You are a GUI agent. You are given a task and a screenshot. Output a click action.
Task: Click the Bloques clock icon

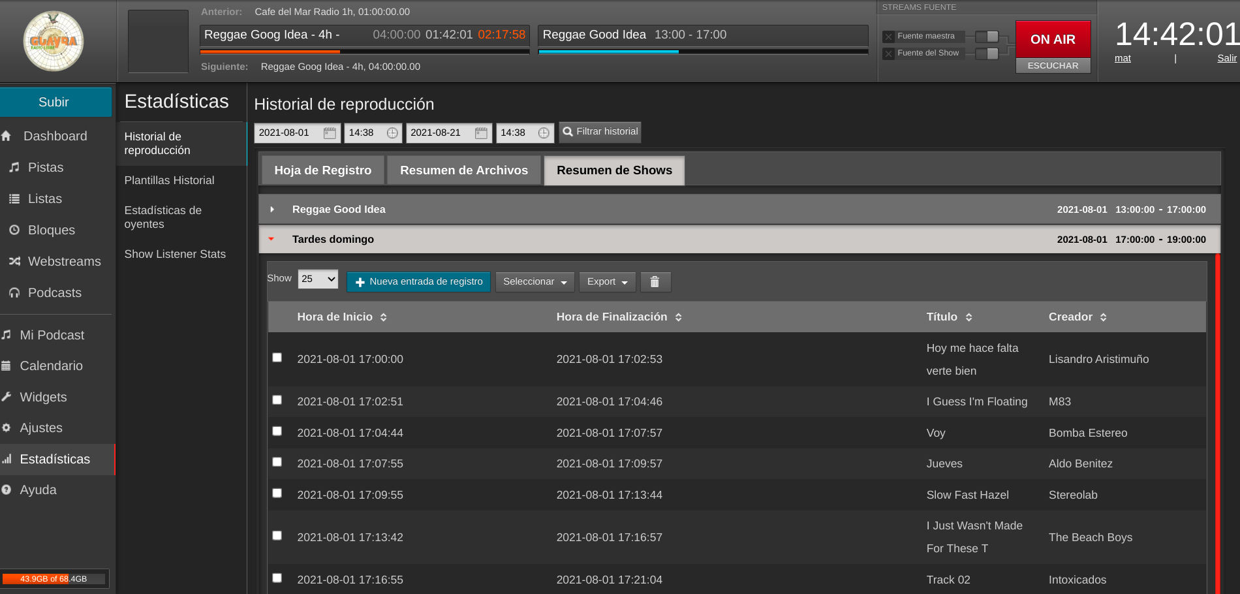tap(14, 230)
